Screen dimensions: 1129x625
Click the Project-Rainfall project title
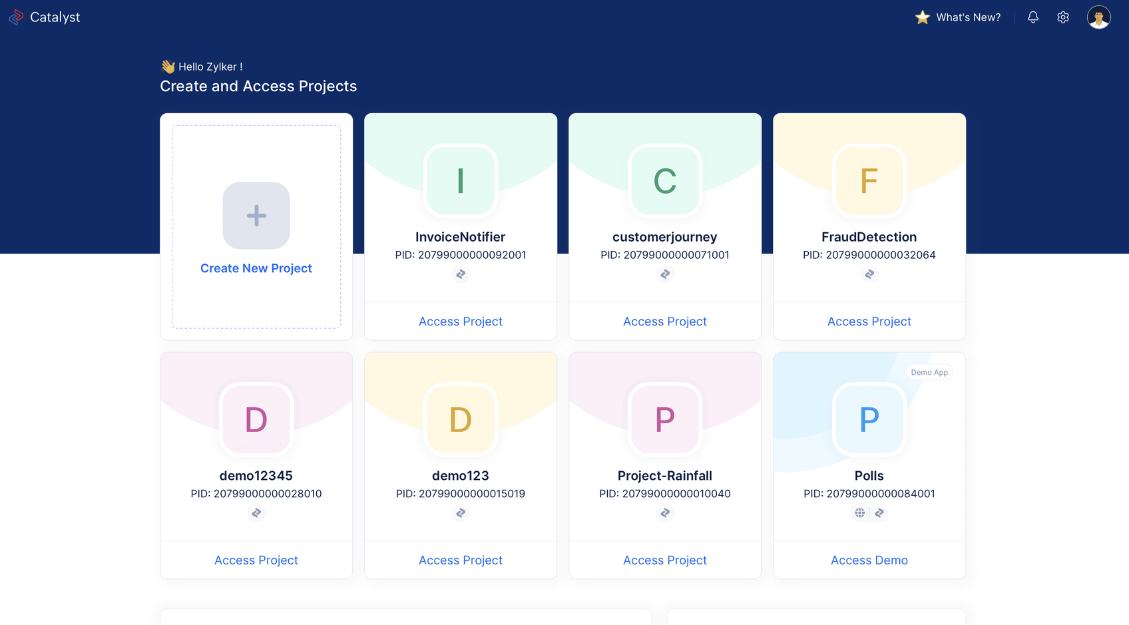[x=665, y=476]
